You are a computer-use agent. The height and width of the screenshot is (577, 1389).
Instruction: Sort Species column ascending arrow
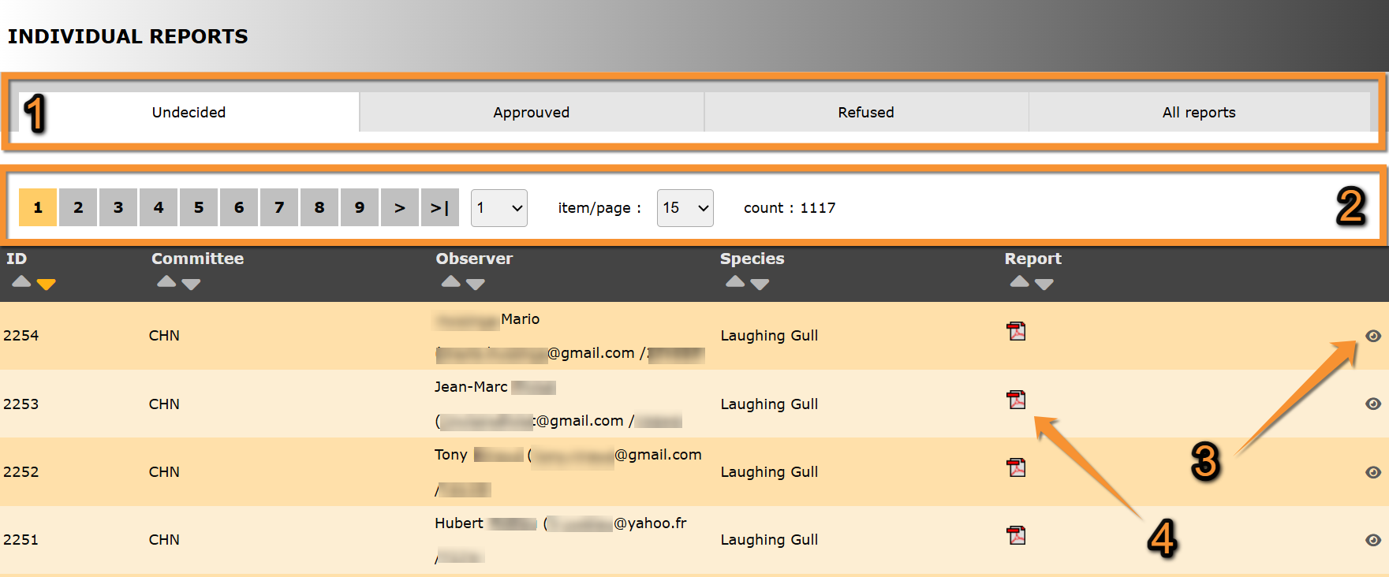[734, 281]
